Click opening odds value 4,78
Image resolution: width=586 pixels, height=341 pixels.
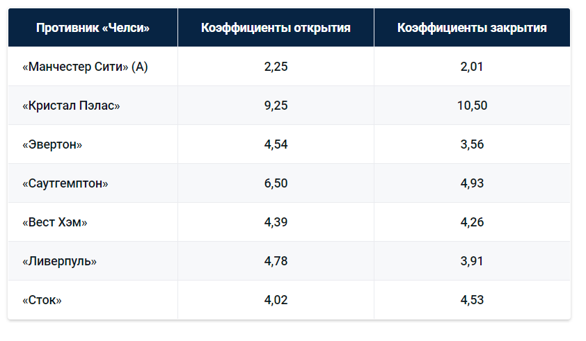276,261
